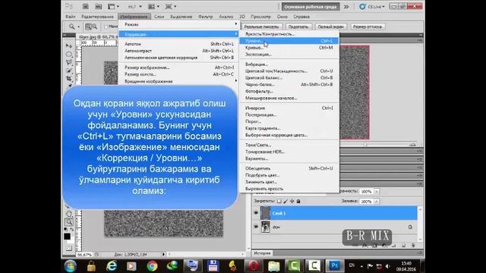Click zoom-in magnifier in options bar

[88, 27]
